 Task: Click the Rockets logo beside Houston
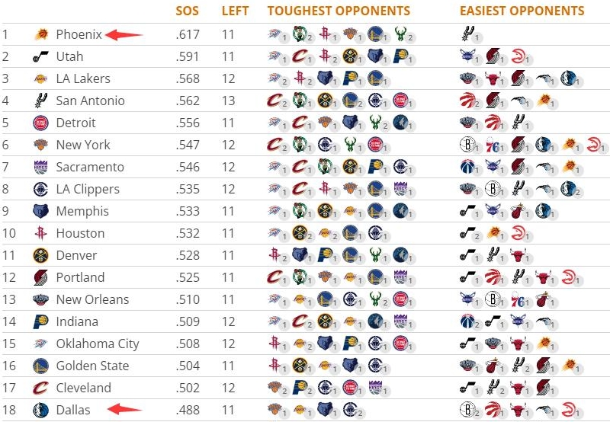click(x=40, y=233)
